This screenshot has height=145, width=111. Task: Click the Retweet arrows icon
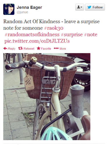(20, 48)
